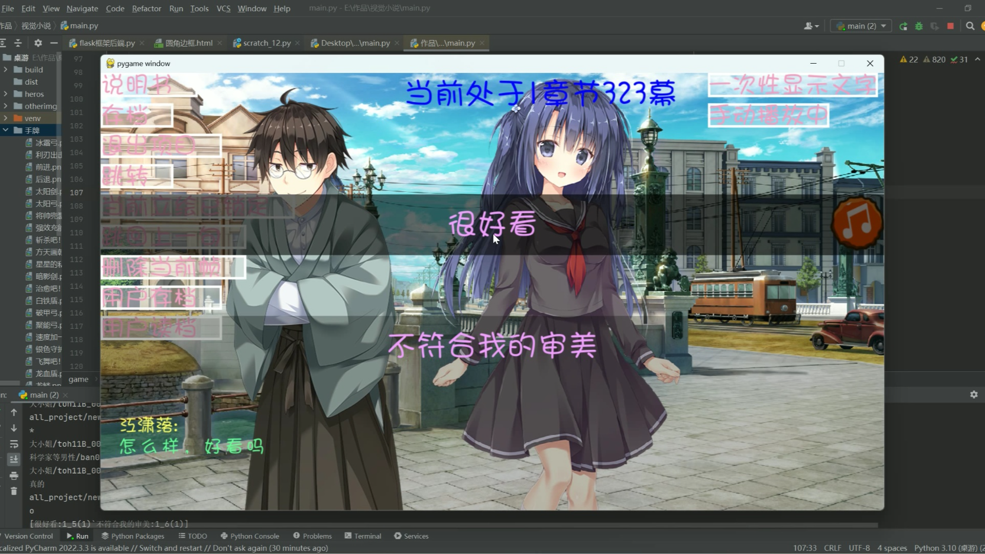This screenshot has width=985, height=554.
Task: Close the scratch_12.py tab
Action: (298, 43)
